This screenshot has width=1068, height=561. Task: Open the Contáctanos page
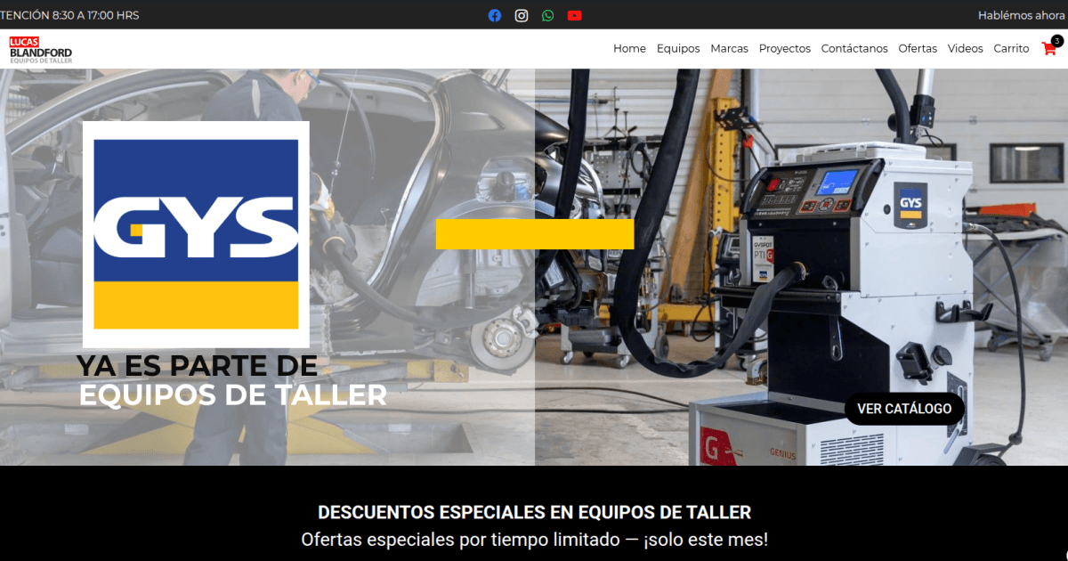coord(854,49)
